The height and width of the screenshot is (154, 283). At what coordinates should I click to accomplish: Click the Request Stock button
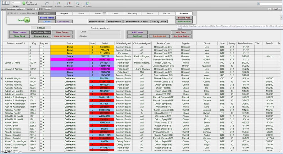tap(41, 36)
